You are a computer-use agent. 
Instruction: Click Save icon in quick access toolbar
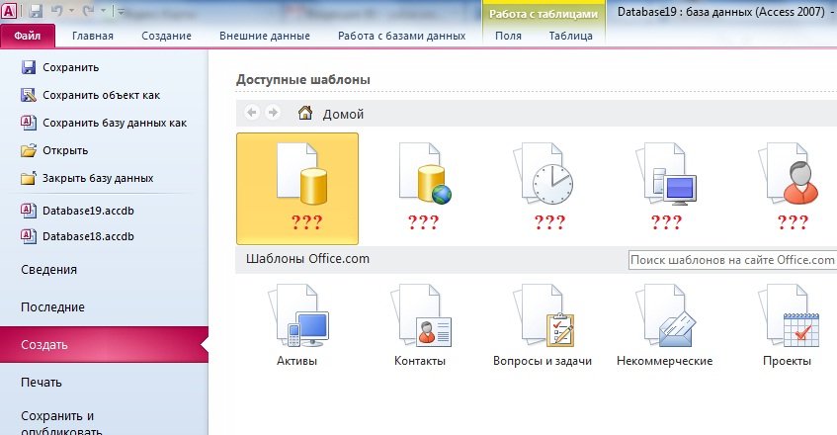coord(37,12)
